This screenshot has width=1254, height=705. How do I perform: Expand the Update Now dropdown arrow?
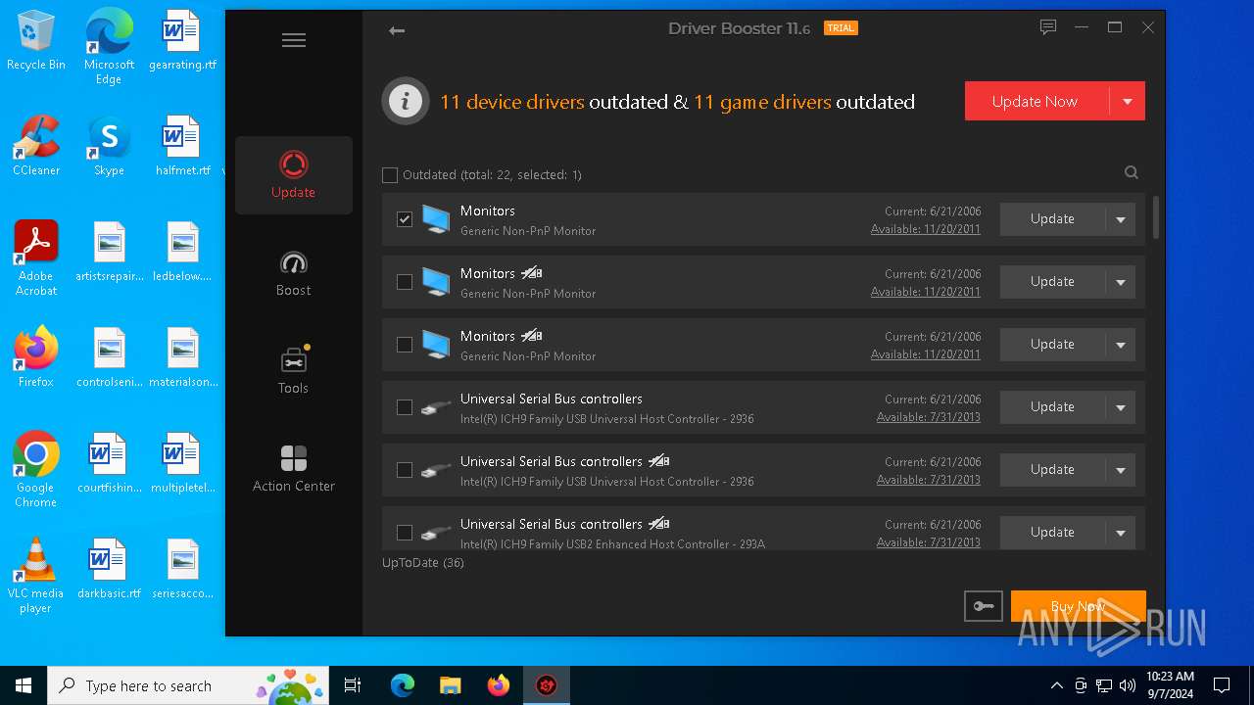[x=1128, y=101]
